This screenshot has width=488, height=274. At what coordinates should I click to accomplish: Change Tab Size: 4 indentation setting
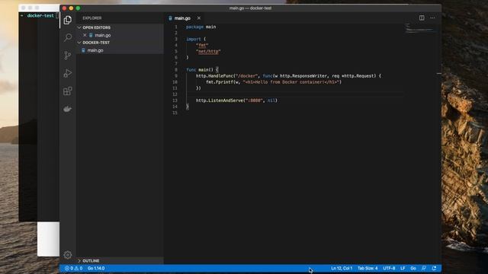tap(368, 268)
